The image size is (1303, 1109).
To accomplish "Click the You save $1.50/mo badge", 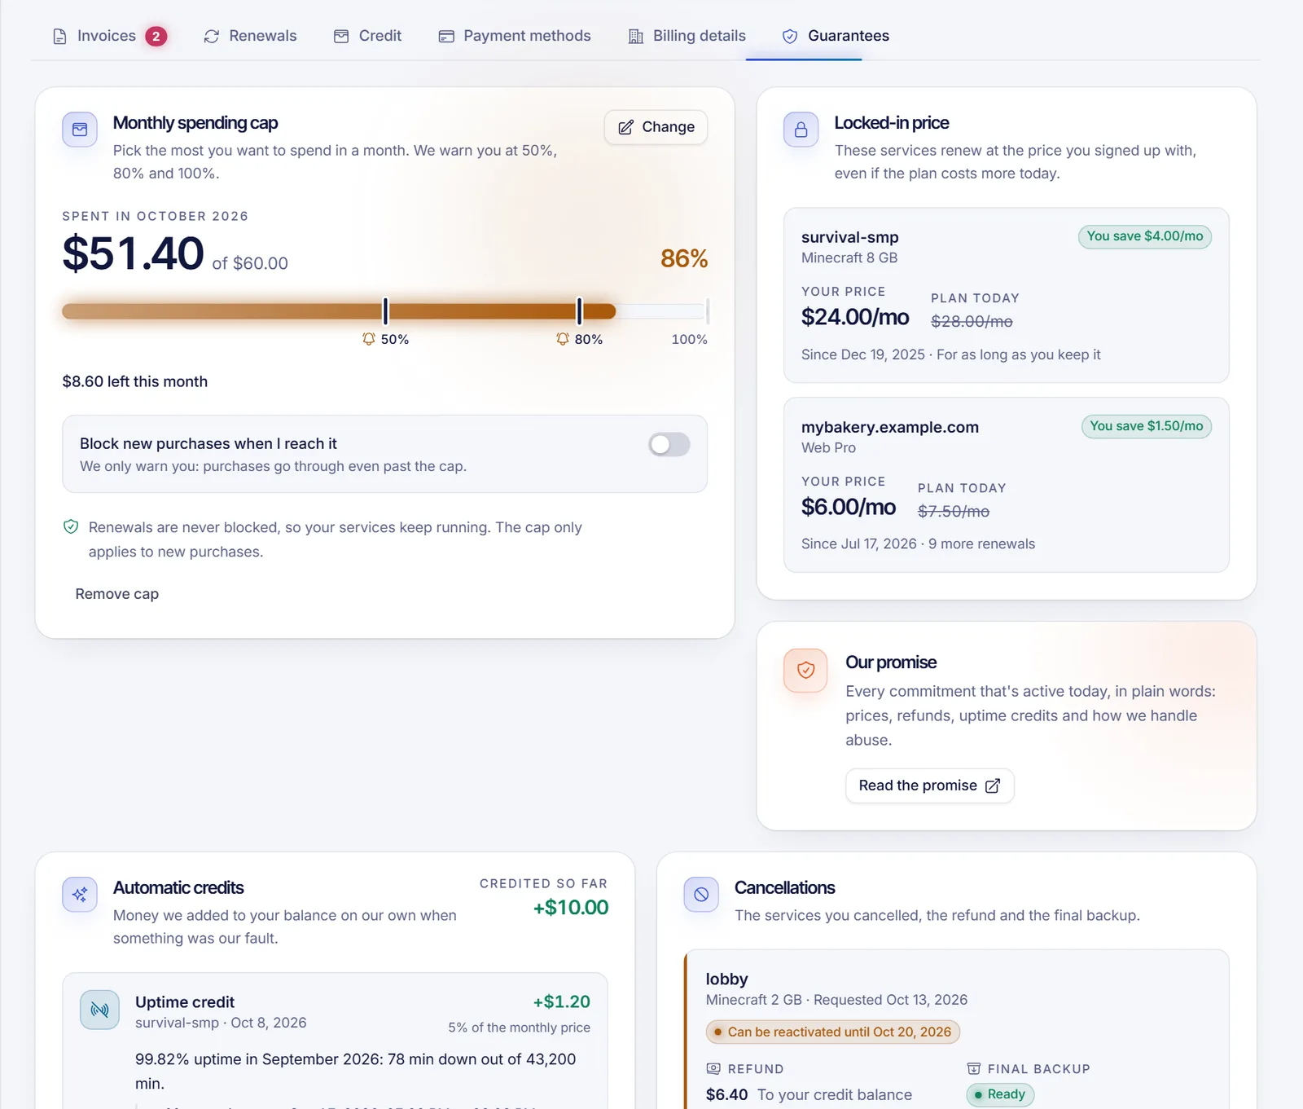I will 1147,426.
